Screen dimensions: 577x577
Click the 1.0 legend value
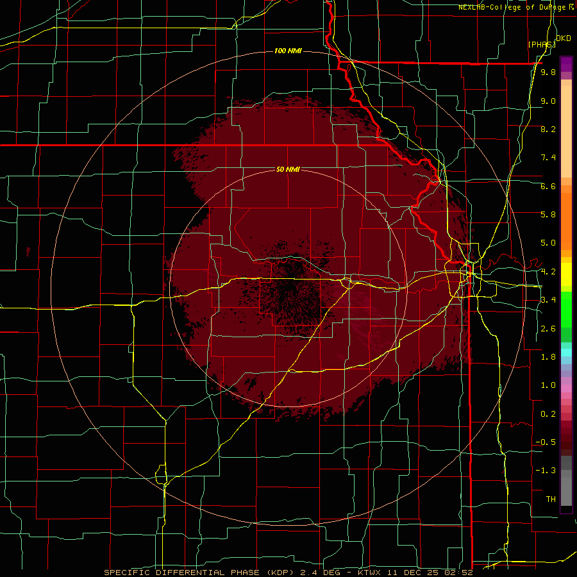coord(548,385)
